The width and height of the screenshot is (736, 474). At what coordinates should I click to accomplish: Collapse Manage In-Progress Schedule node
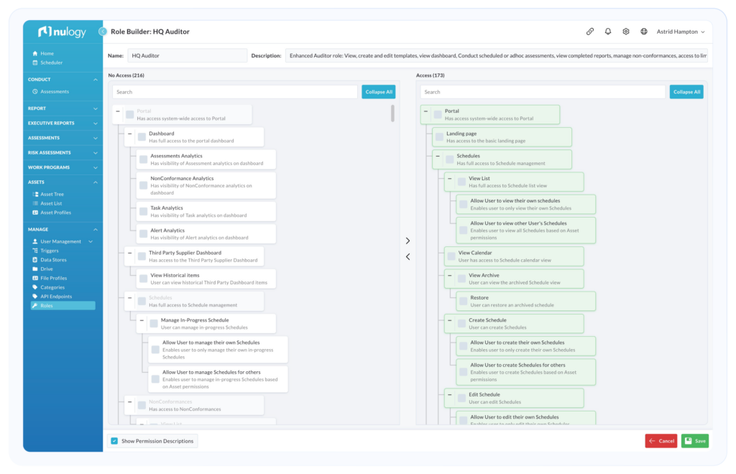(x=142, y=321)
